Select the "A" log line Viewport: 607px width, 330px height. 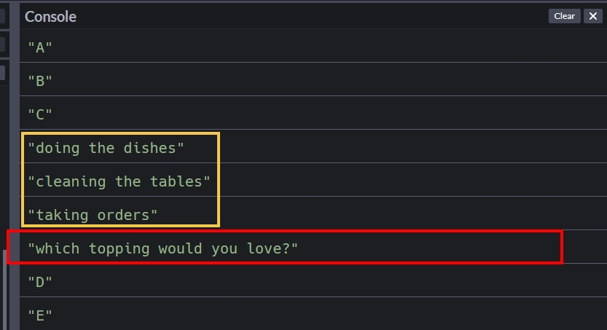coord(40,47)
